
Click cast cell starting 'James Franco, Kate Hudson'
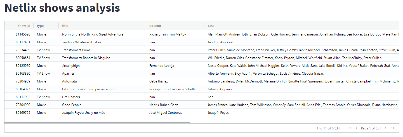303,105
